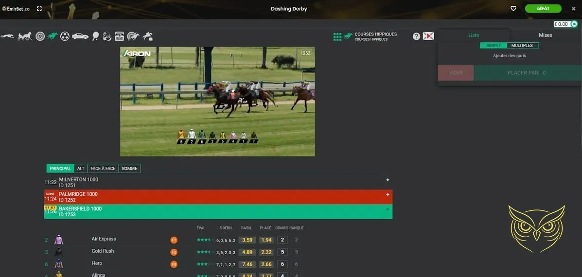
Task: Toggle banque 6 for Hero
Action: (x=296, y=264)
